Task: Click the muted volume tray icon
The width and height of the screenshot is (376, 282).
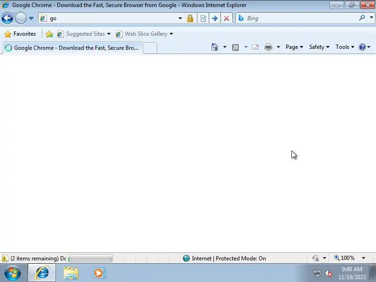Action: [328, 273]
